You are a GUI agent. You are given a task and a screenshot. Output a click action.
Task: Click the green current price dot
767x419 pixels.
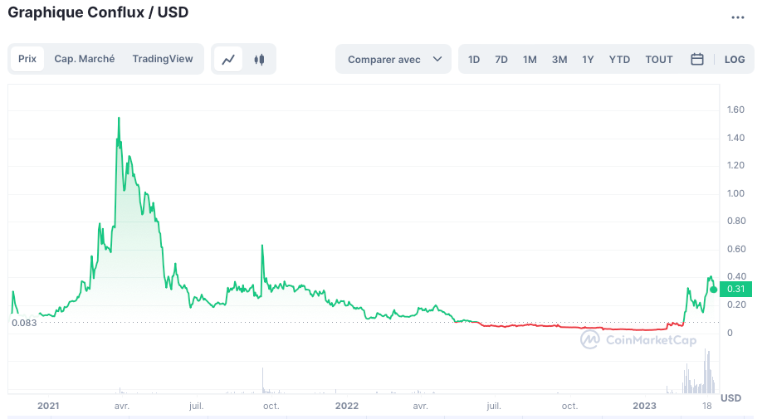click(x=713, y=290)
